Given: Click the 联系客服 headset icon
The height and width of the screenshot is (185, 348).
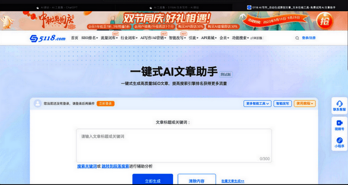Looking at the screenshot, I should pyautogui.click(x=339, y=103).
